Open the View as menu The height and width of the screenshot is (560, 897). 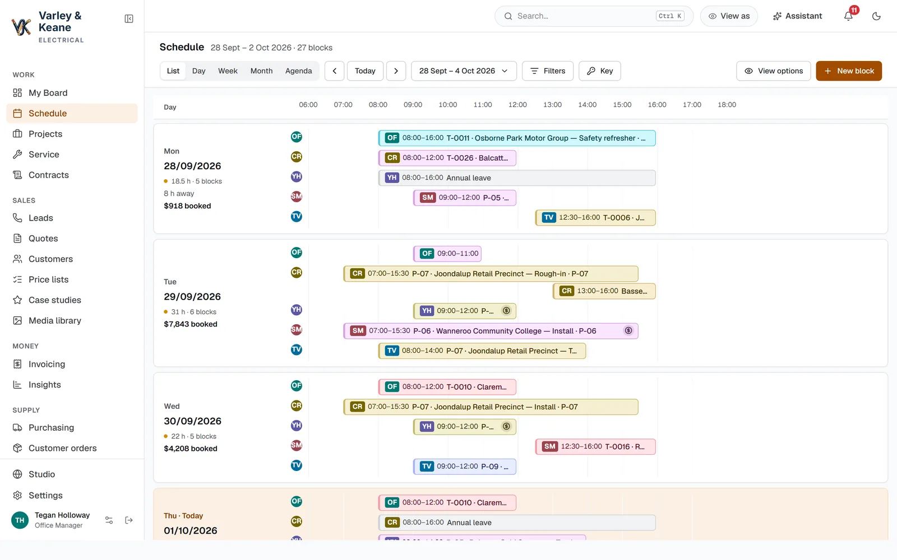[x=729, y=16]
